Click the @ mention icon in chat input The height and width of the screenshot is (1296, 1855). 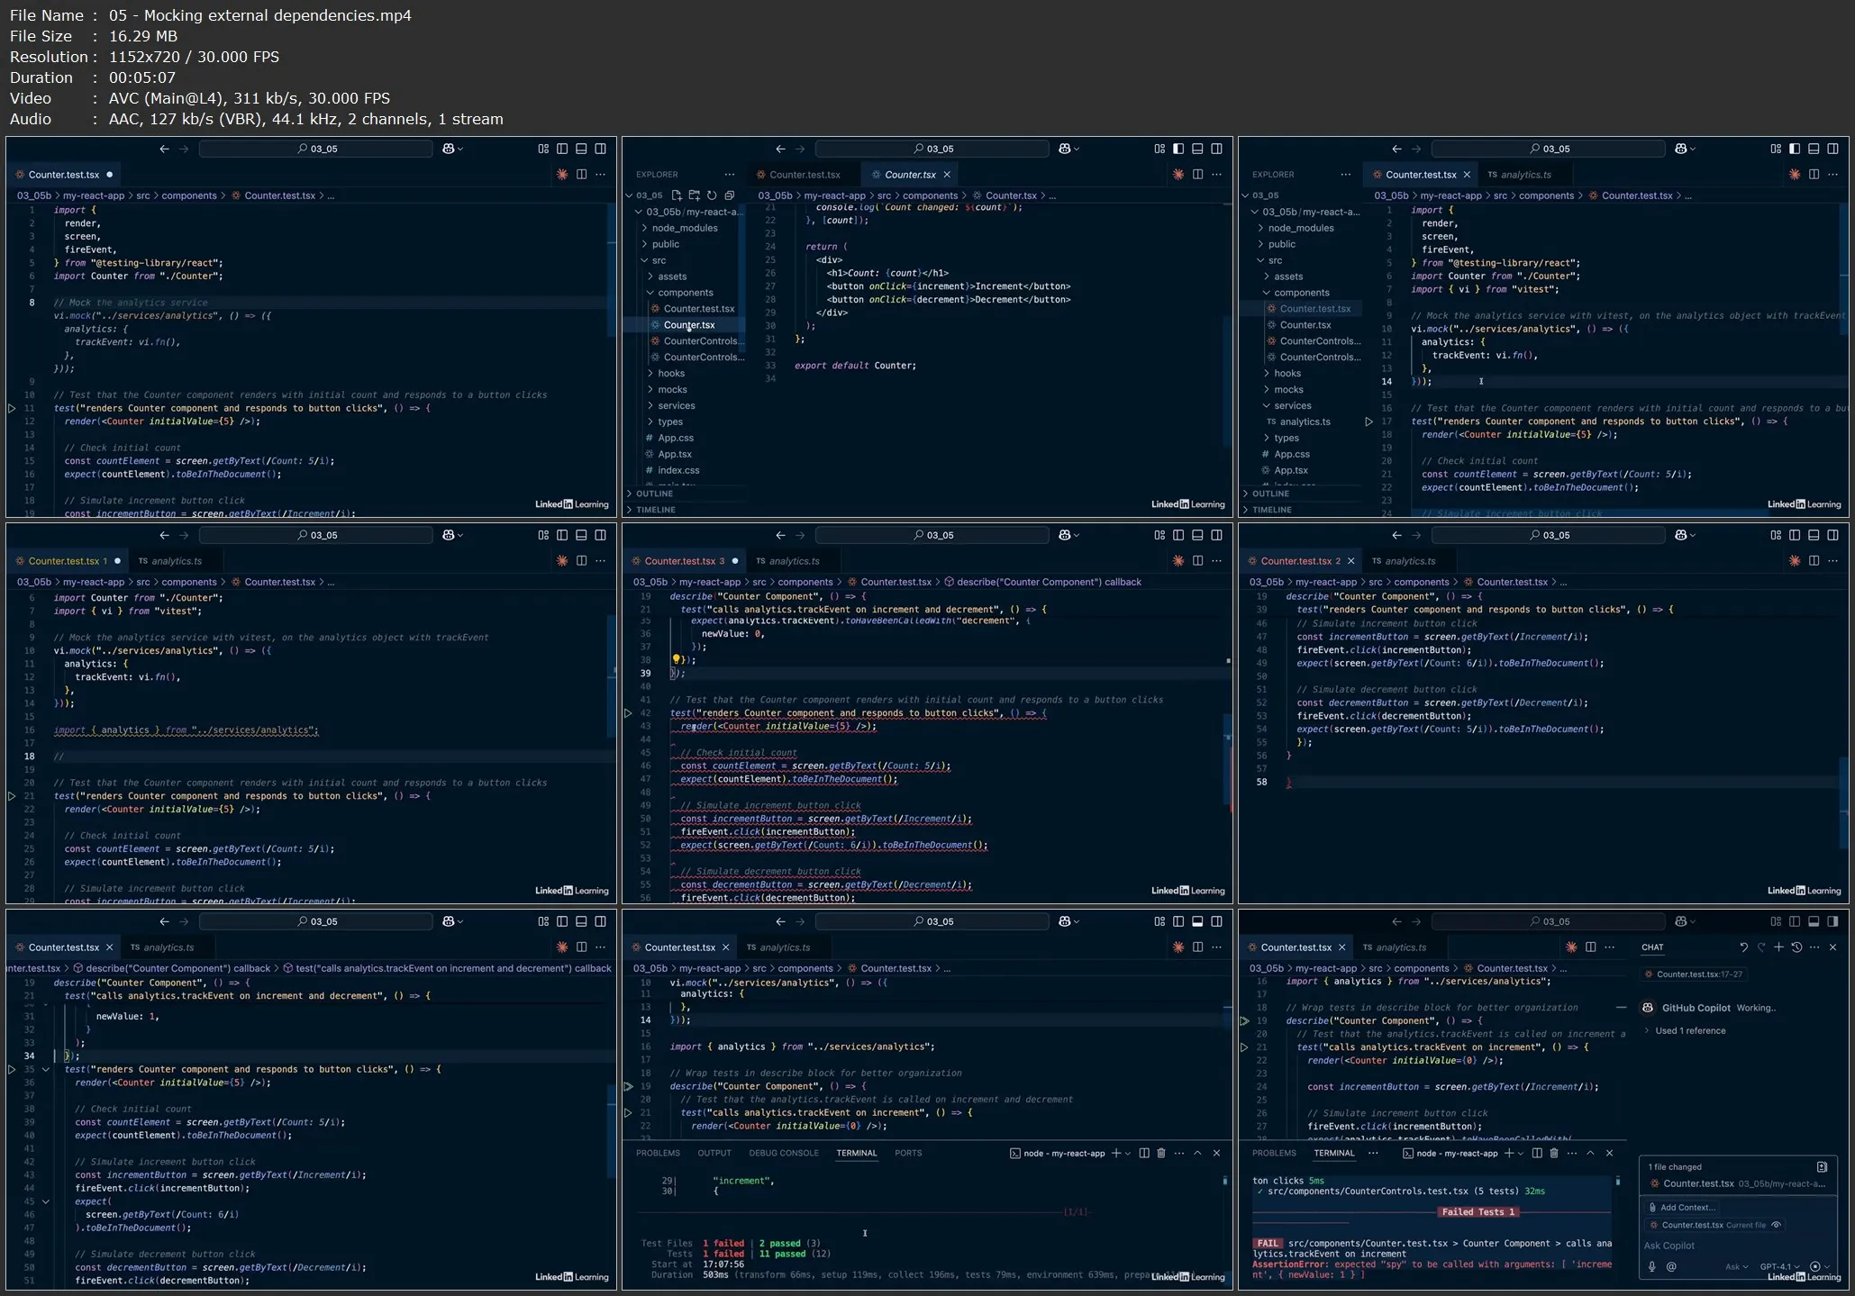(1671, 1266)
